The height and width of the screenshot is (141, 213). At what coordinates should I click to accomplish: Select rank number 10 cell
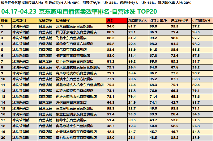pos(6,79)
